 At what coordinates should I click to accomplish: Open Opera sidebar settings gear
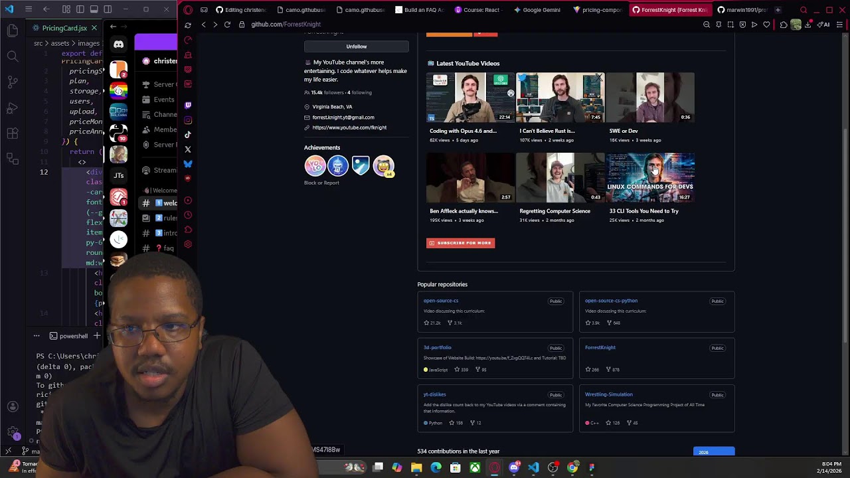188,244
